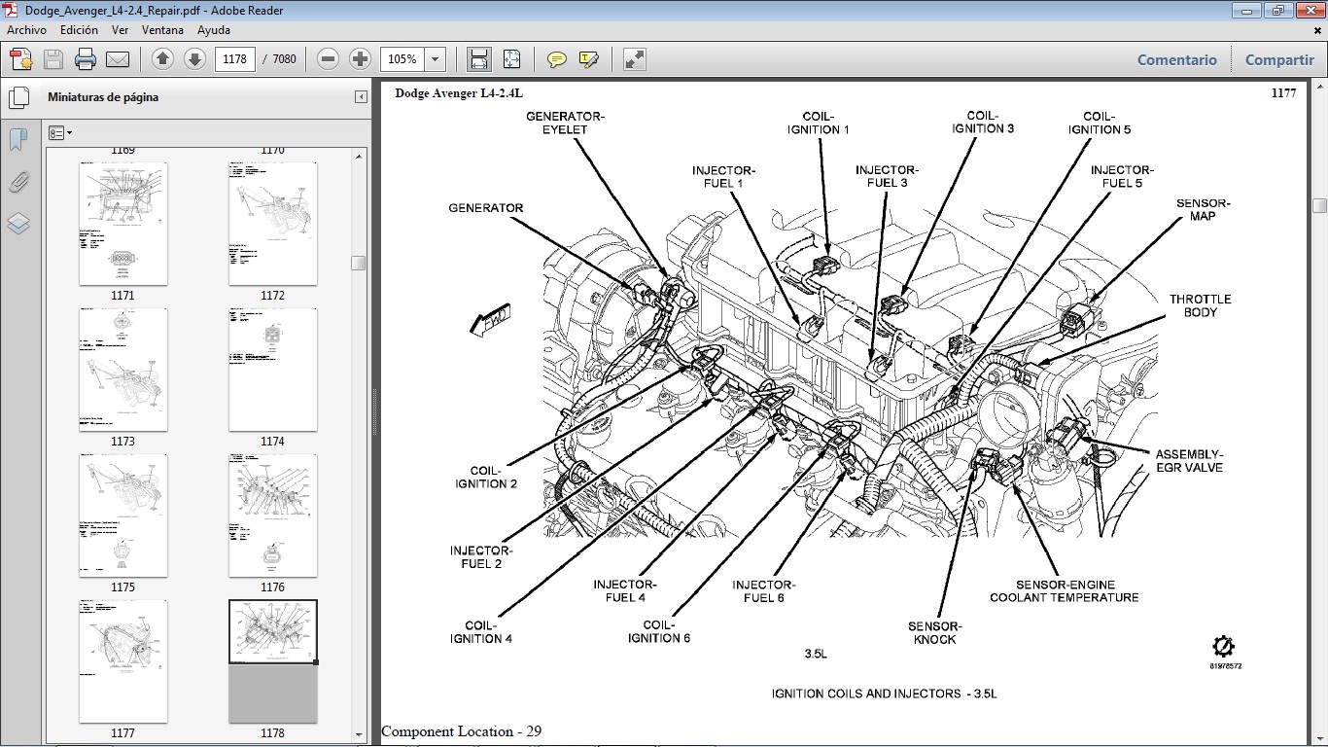Image resolution: width=1328 pixels, height=747 pixels.
Task: Switch to read mode with expand icon
Action: tap(635, 59)
